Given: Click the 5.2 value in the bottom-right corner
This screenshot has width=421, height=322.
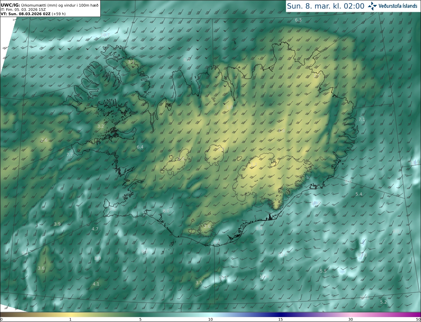Looking at the screenshot, I should point(384,302).
